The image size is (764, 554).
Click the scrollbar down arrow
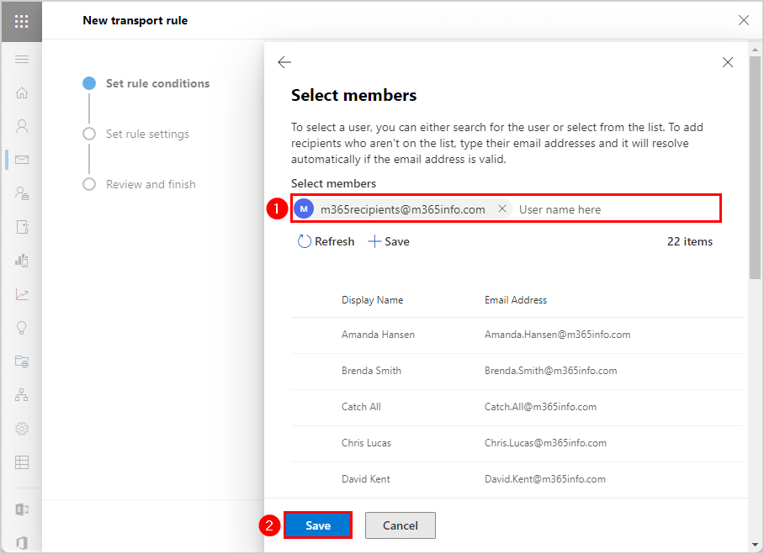click(x=755, y=546)
